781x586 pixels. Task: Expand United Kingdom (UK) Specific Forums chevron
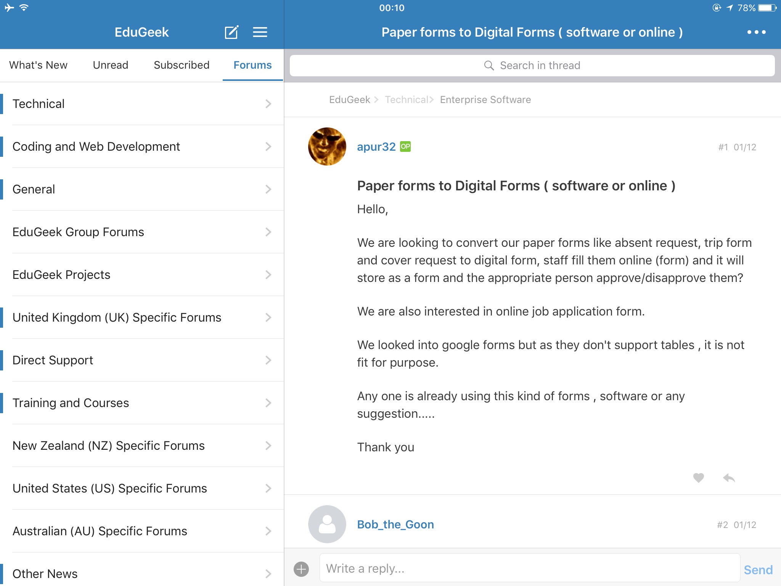pyautogui.click(x=268, y=317)
